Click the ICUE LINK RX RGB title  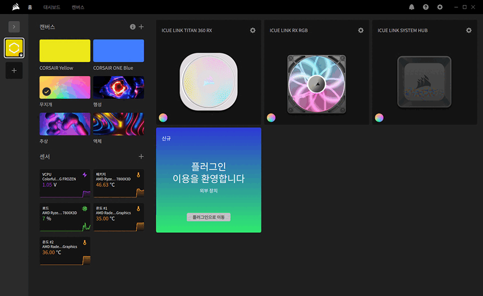click(289, 31)
